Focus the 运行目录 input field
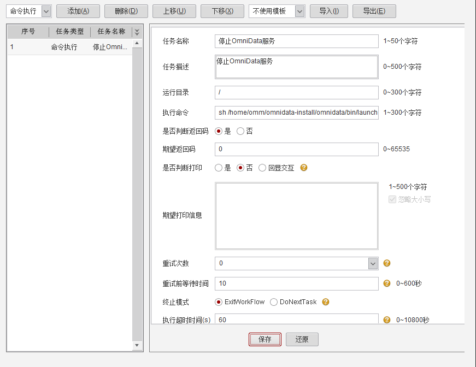 pyautogui.click(x=297, y=92)
